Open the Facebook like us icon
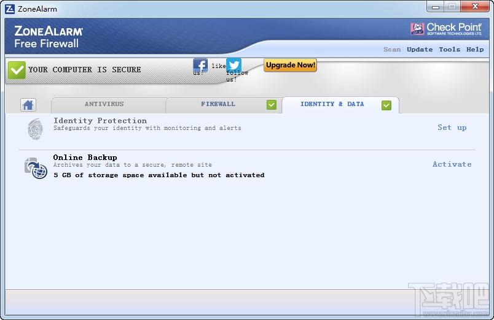The height and width of the screenshot is (320, 494). point(200,66)
